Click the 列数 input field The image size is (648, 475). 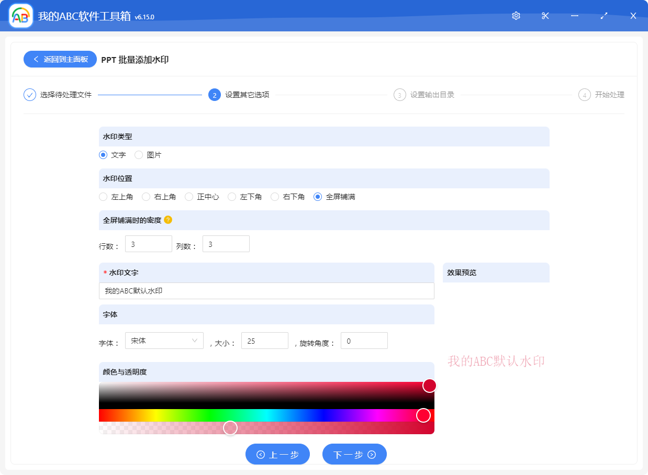pyautogui.click(x=226, y=244)
